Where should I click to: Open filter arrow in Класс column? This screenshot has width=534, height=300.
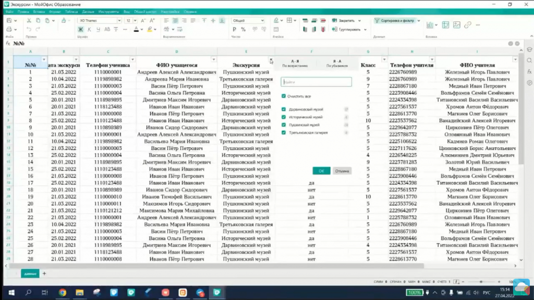[384, 59]
